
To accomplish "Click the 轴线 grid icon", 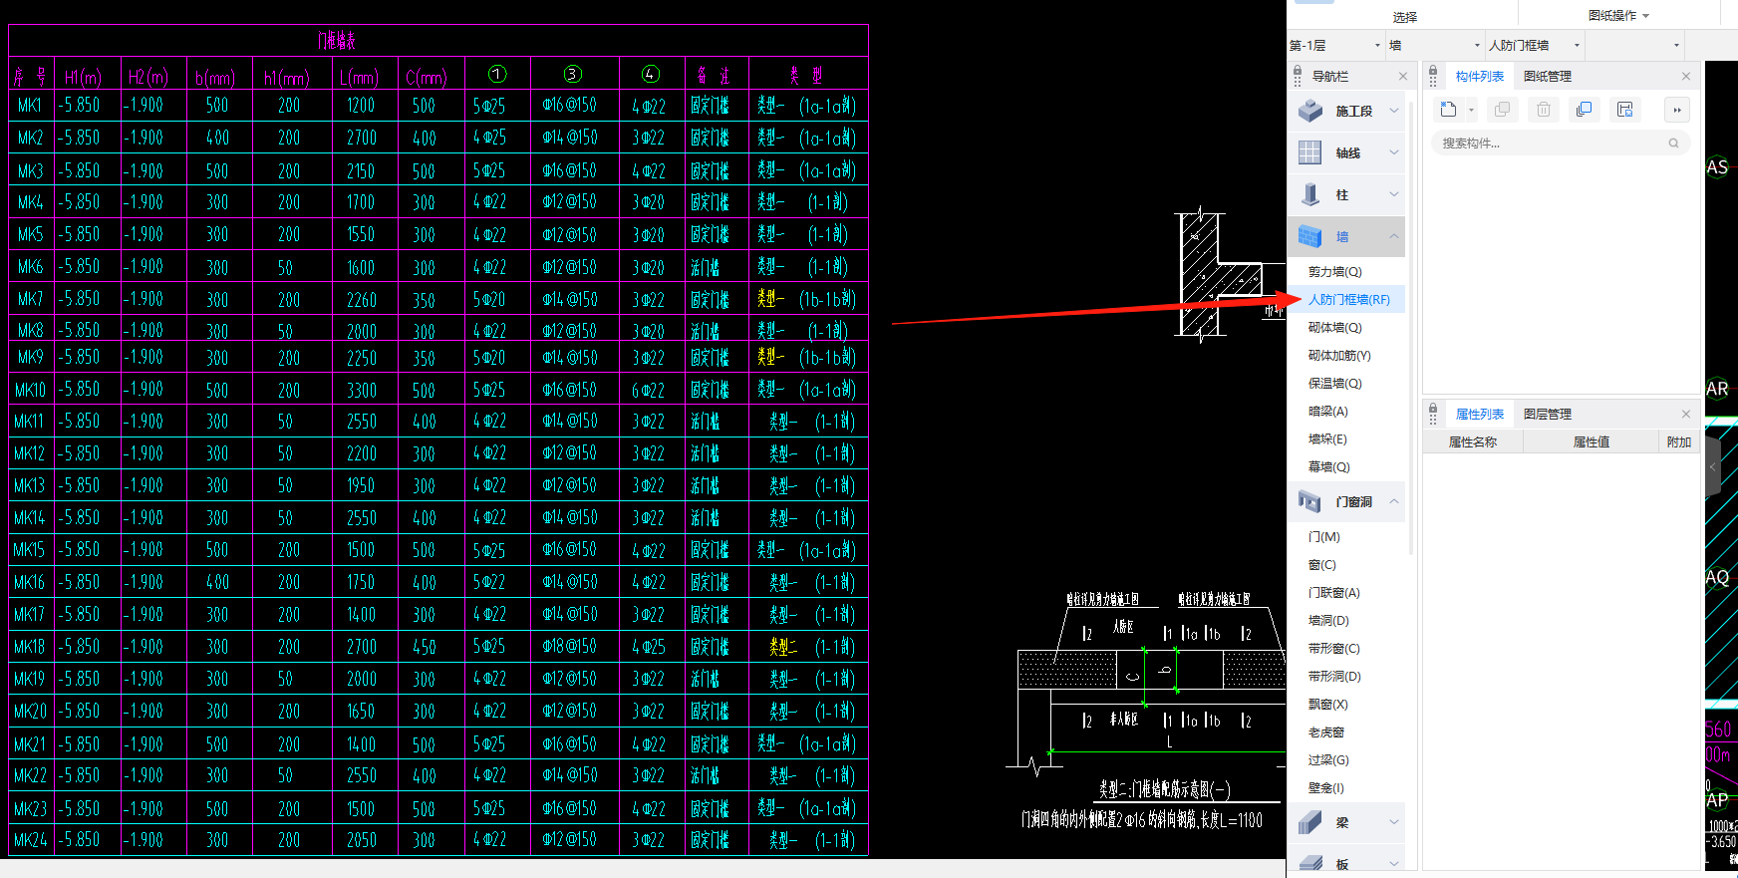I will 1310,152.
